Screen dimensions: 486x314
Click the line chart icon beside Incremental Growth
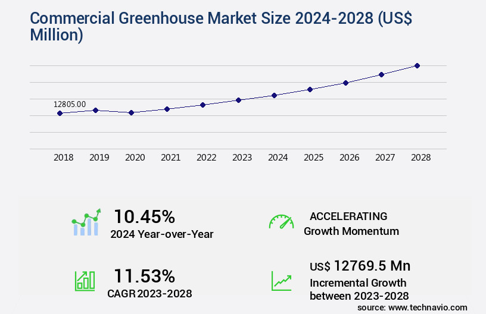281,281
